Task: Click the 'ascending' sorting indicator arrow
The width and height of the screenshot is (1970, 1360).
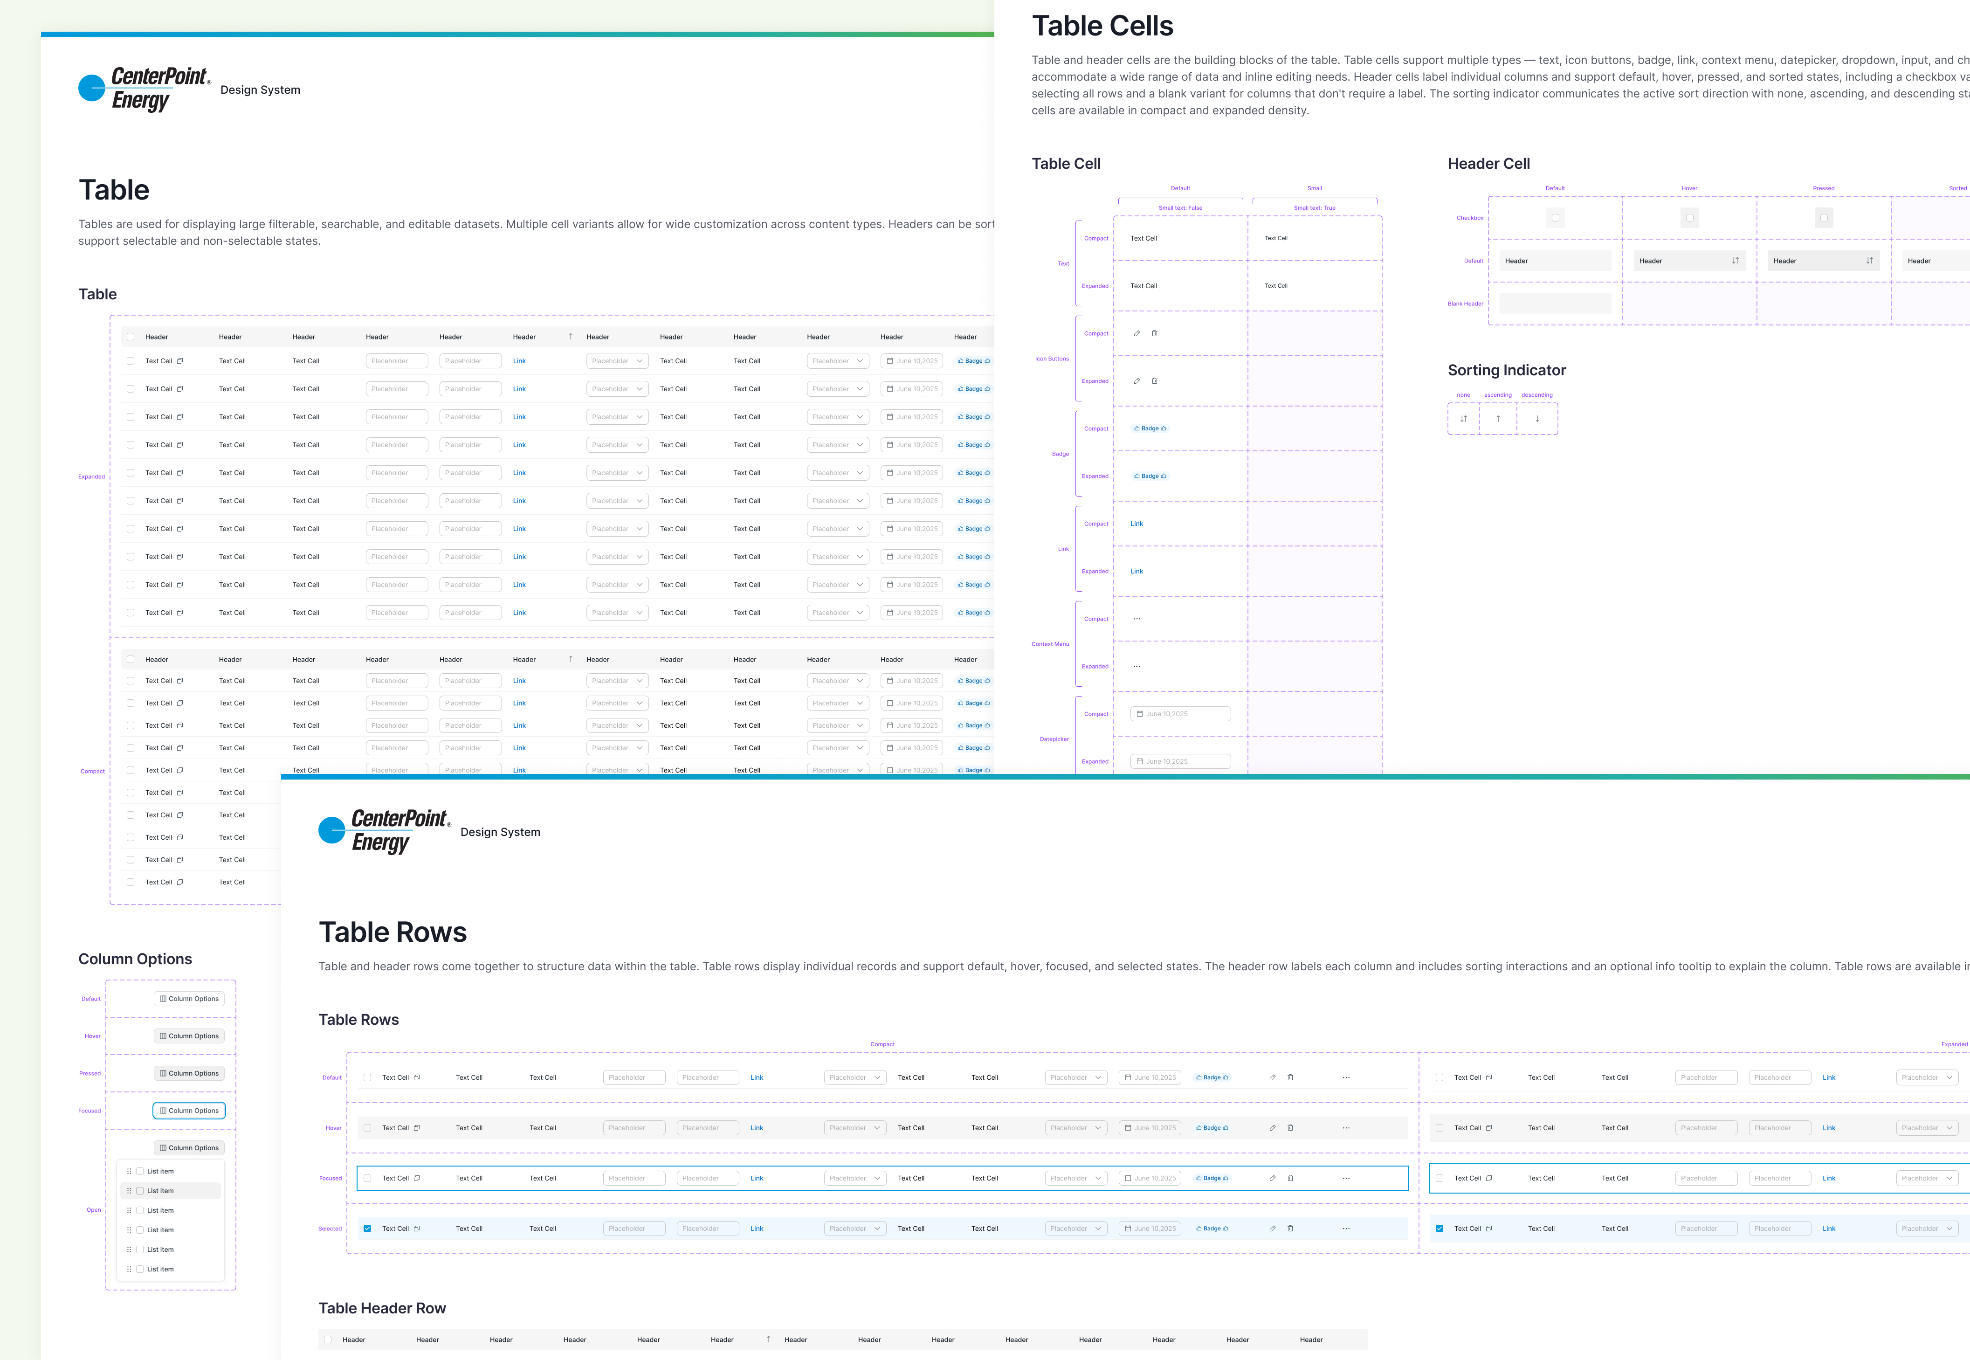Action: (1498, 418)
